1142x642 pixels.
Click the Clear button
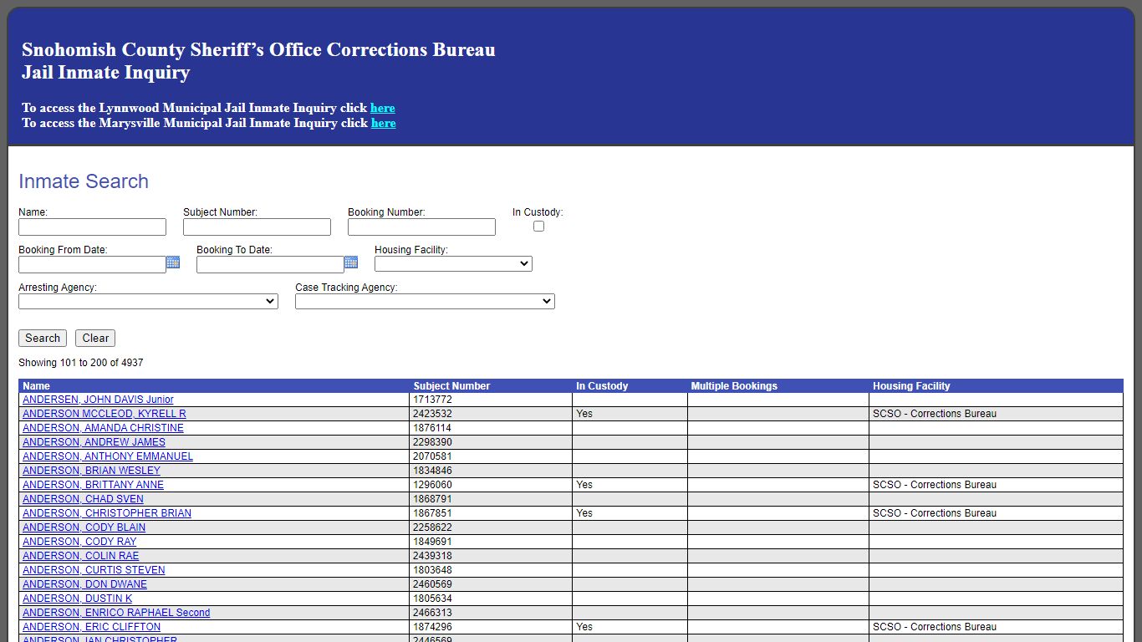[x=95, y=338]
